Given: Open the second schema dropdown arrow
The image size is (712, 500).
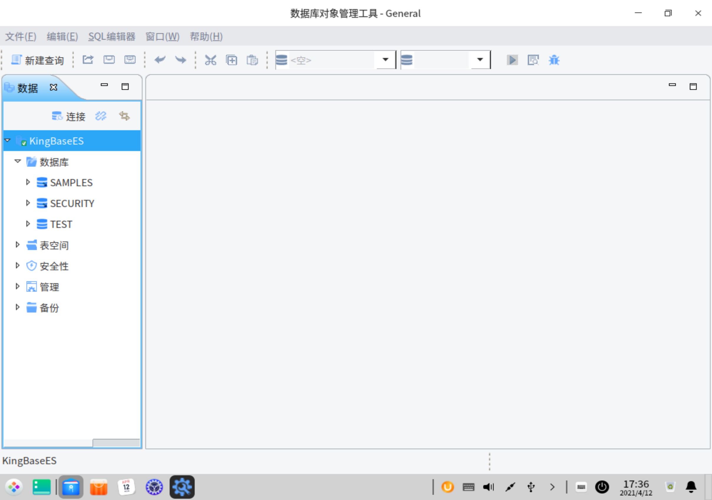Looking at the screenshot, I should (480, 59).
